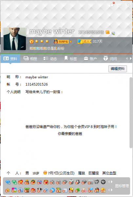This screenshot has height=197, width=133.
Task: Click the profile avatar photo
Action: pos(15,39)
